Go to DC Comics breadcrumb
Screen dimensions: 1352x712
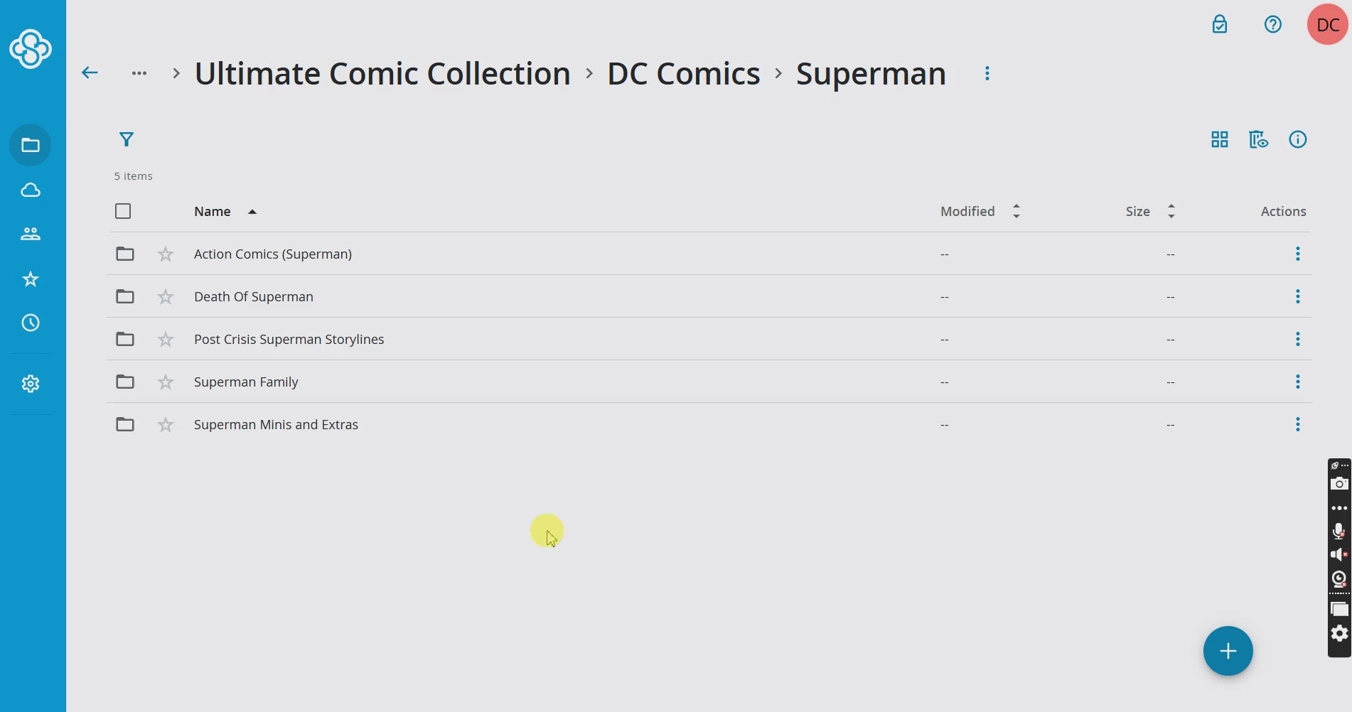[683, 74]
